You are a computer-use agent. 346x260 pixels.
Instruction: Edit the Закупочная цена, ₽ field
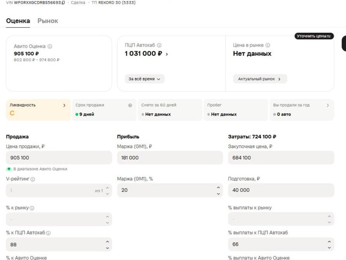coord(281,158)
